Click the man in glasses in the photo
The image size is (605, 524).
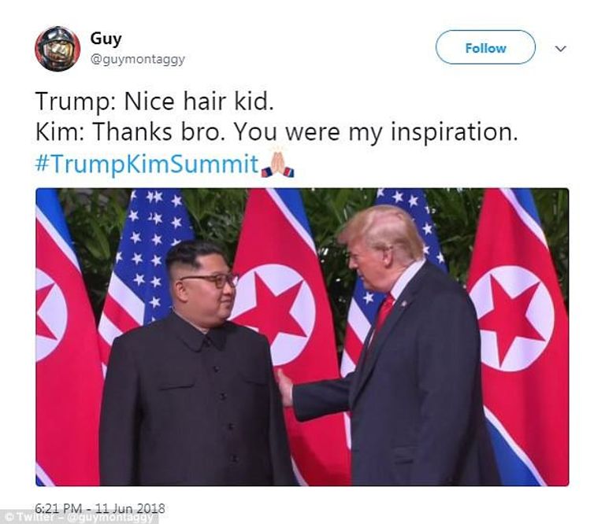pyautogui.click(x=193, y=362)
